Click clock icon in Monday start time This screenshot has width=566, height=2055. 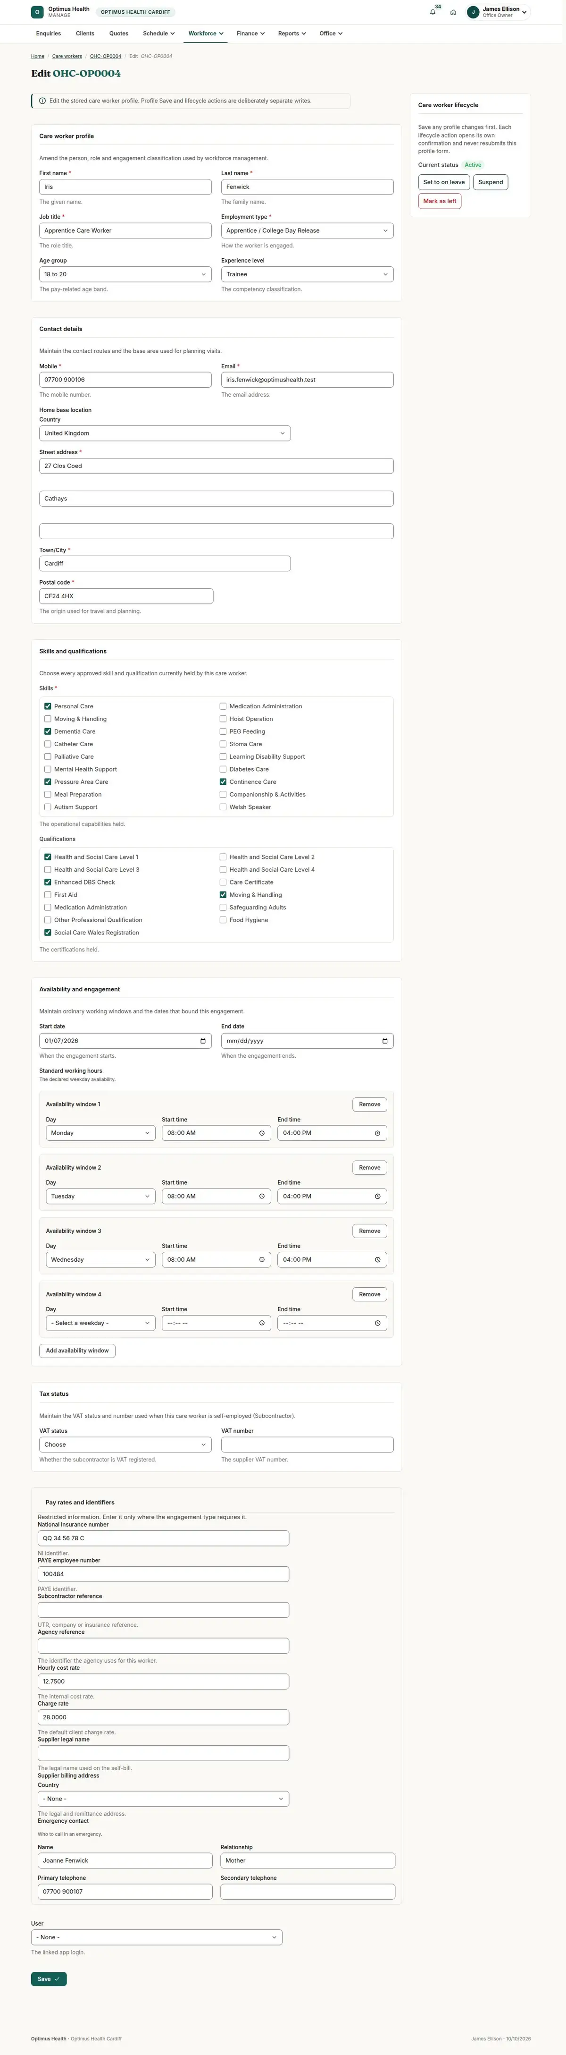click(261, 1133)
